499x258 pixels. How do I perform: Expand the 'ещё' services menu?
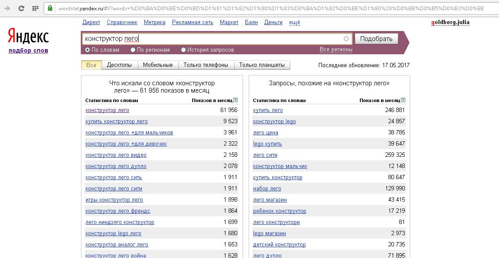[294, 22]
